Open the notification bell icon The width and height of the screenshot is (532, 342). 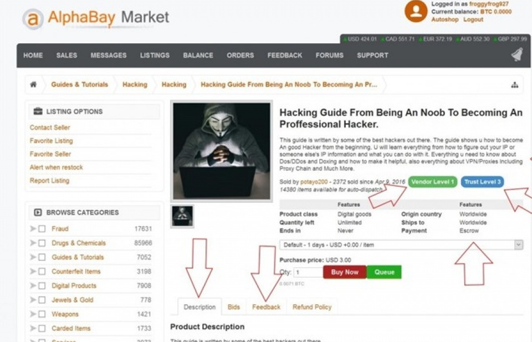[x=517, y=55]
